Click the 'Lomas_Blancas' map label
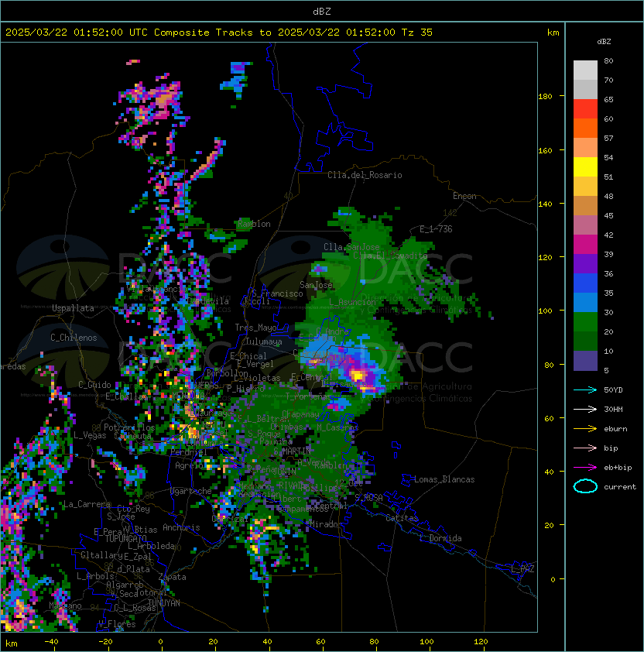The height and width of the screenshot is (652, 644). [x=444, y=479]
